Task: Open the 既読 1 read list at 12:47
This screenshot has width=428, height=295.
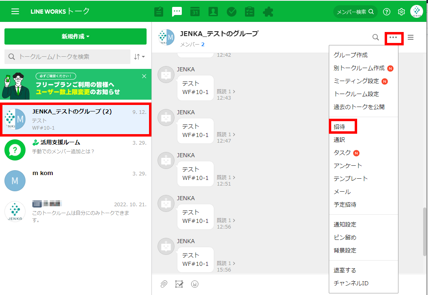Action: [226, 135]
